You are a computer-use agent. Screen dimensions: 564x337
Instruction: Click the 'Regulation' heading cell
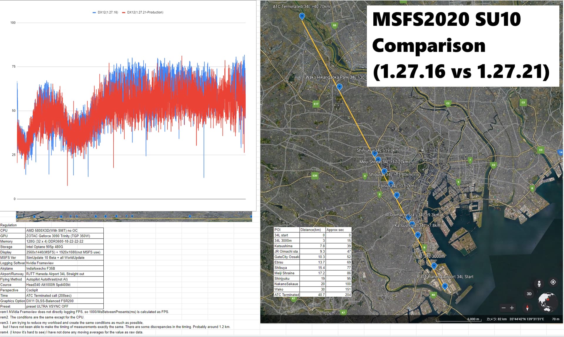coord(9,225)
